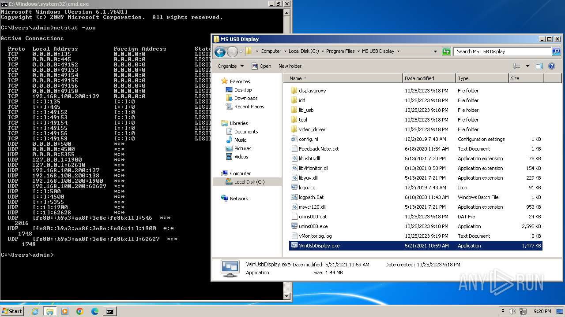Open recent pages dropdown next to Forward
Viewport: 565px width, 317px height.
pyautogui.click(x=241, y=52)
